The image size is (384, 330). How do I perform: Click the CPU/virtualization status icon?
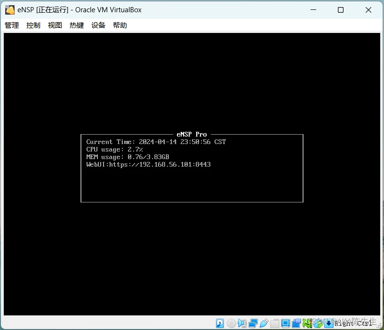(307, 323)
